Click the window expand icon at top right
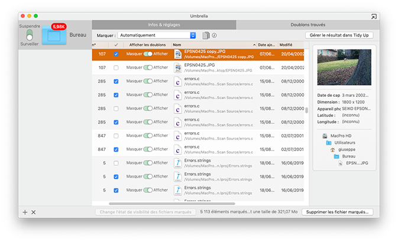Viewport: 398px width, 242px height. pos(374,17)
